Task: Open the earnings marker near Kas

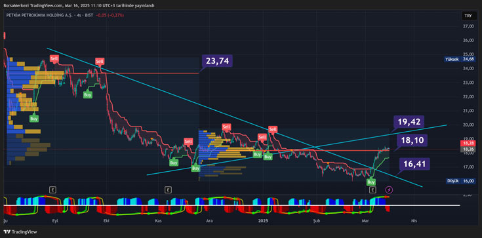Action: (167, 189)
